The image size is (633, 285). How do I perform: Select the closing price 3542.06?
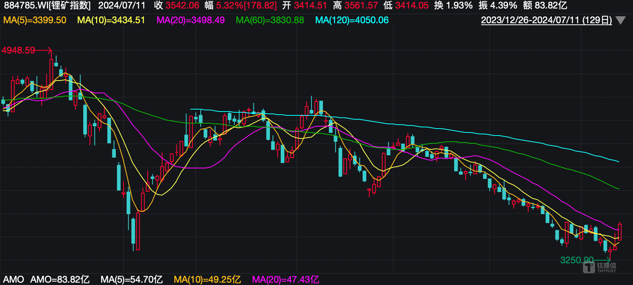[182, 5]
